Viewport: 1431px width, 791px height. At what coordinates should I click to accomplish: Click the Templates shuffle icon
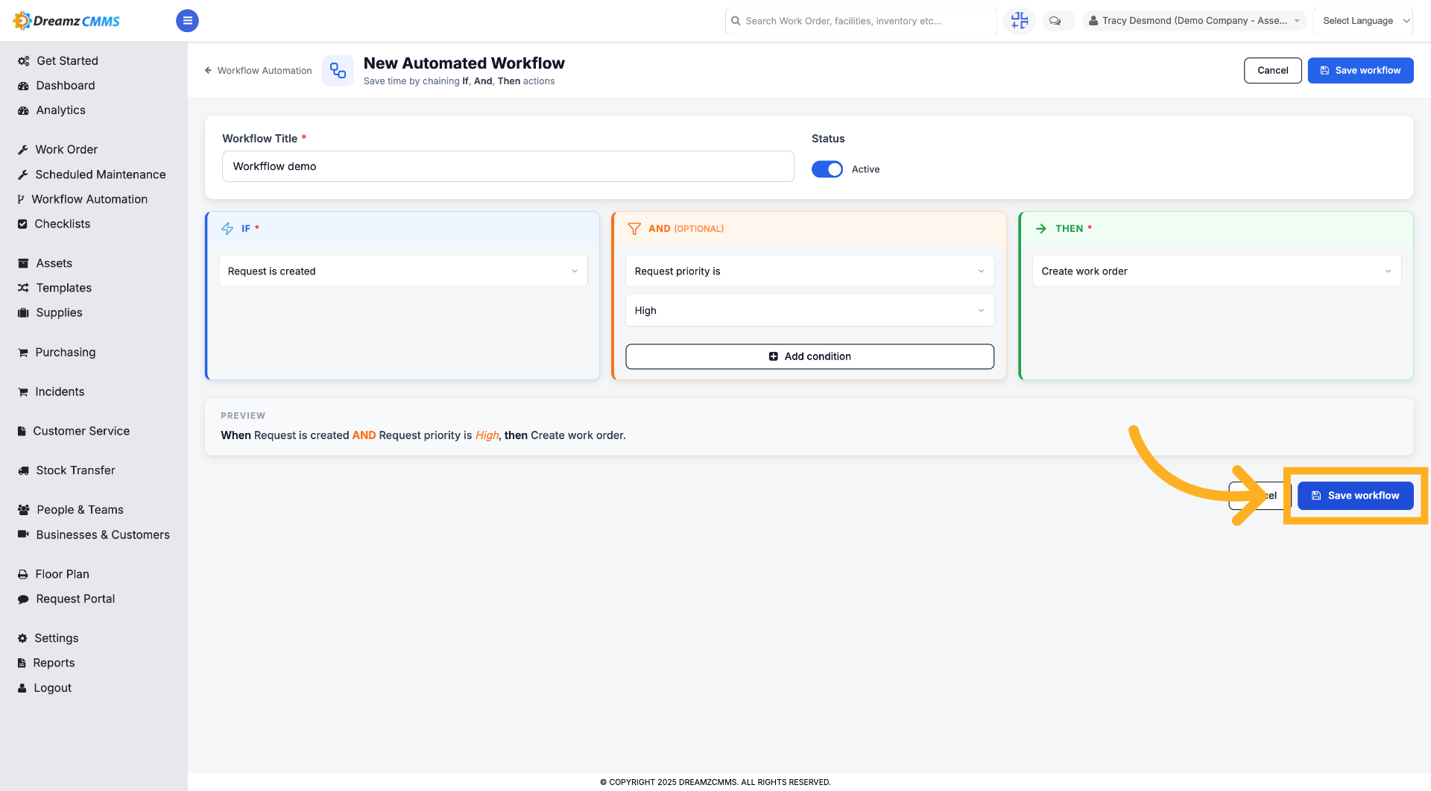click(23, 288)
